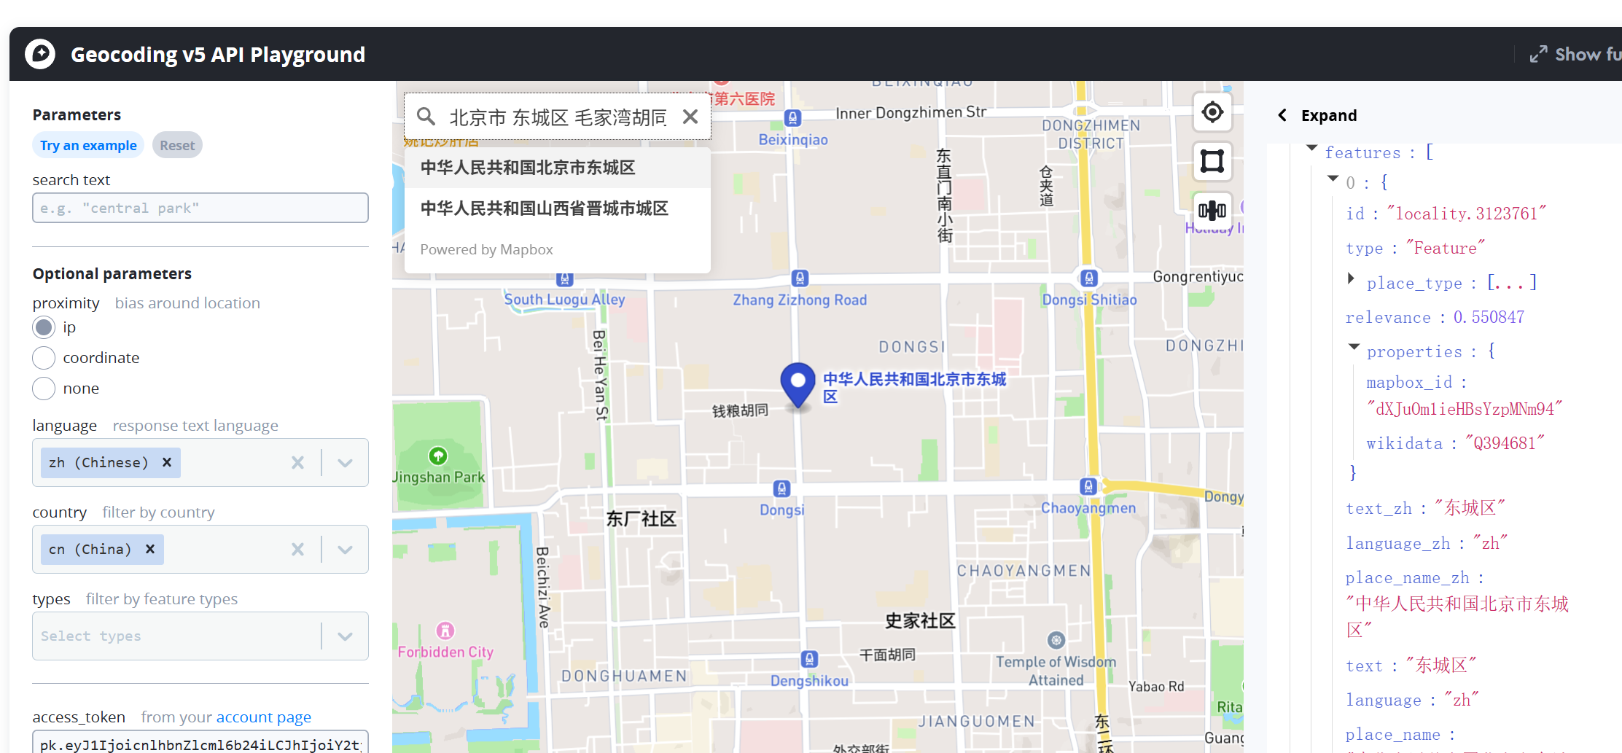
Task: Click the Dongsi subway station icon
Action: (781, 488)
